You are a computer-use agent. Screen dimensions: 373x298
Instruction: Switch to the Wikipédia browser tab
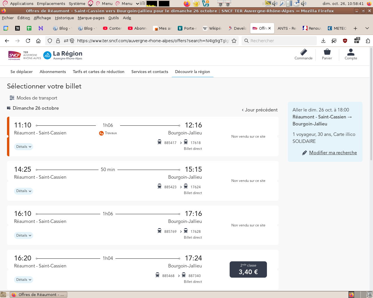[x=212, y=28]
